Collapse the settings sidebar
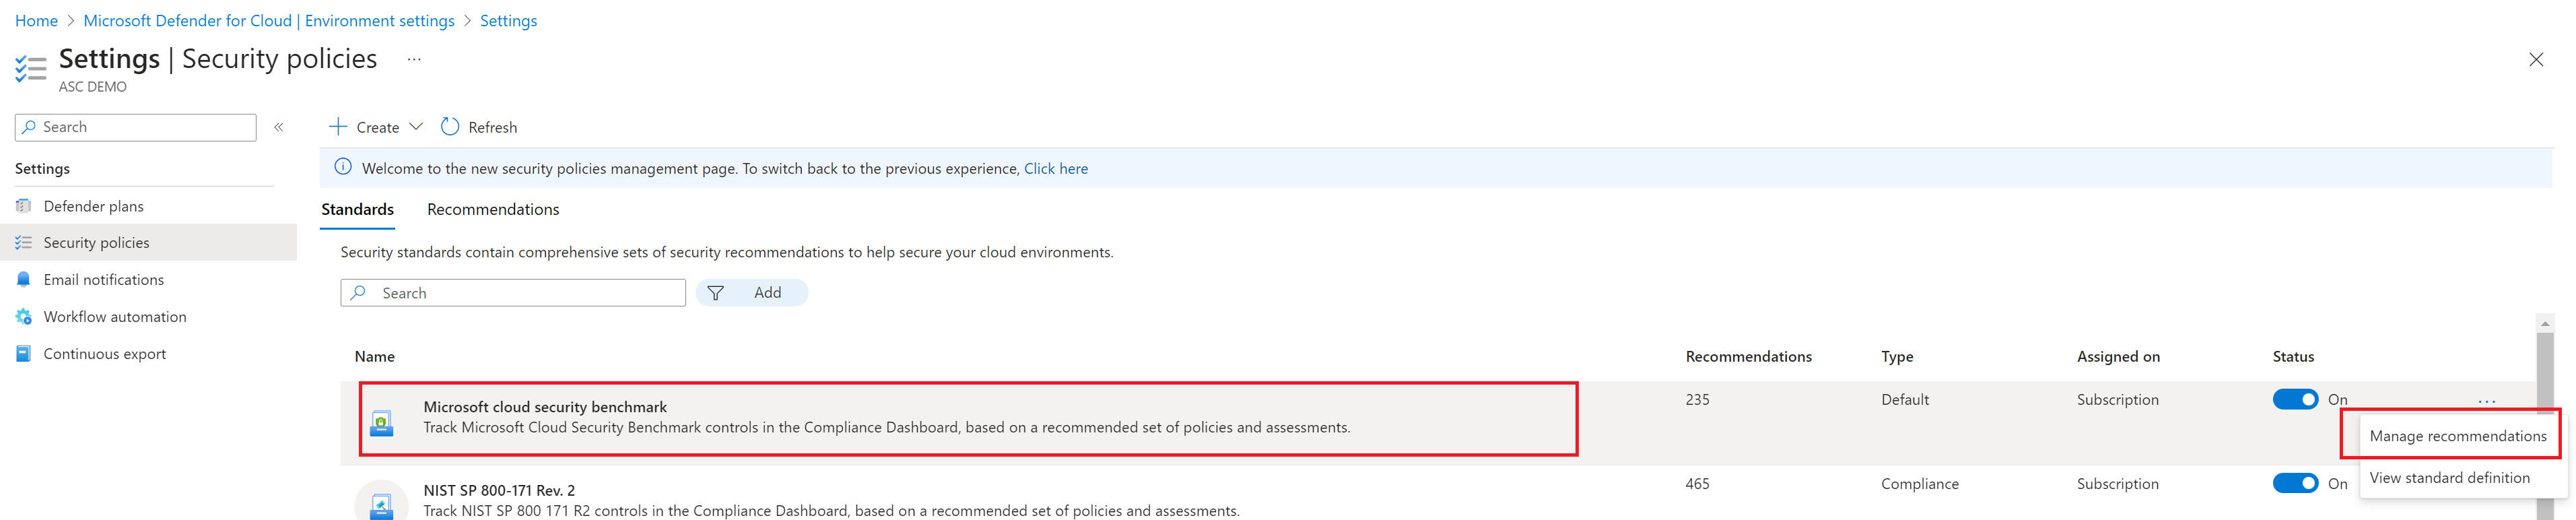The image size is (2576, 520). [279, 126]
